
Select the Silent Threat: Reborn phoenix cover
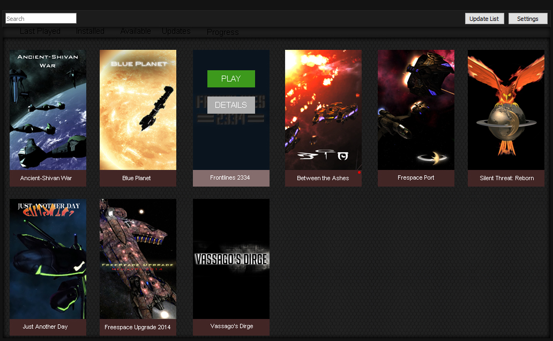[506, 110]
